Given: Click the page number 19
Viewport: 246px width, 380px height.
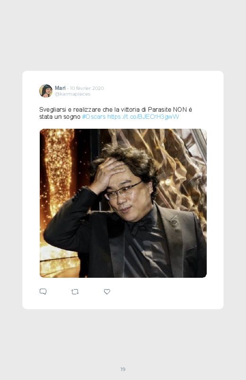Looking at the screenshot, I should (x=123, y=369).
